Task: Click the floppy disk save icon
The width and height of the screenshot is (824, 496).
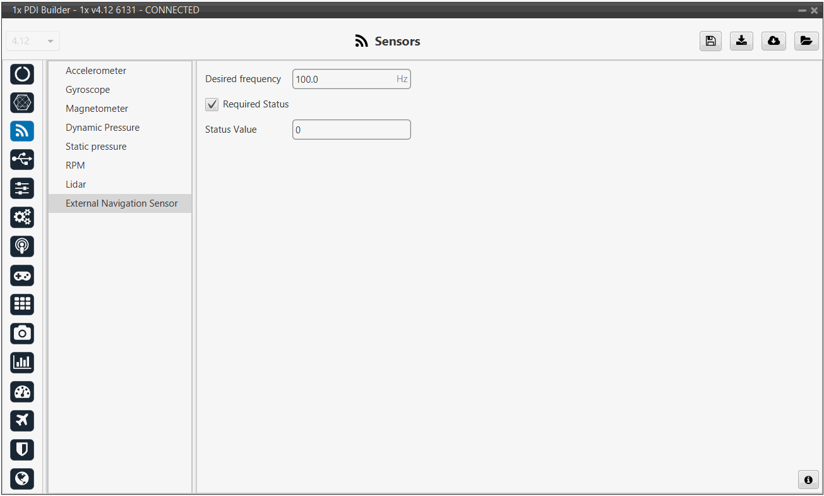Action: pyautogui.click(x=710, y=41)
